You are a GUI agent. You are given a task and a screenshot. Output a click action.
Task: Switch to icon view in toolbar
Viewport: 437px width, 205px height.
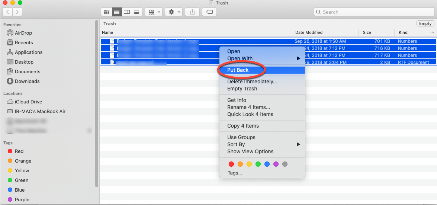tap(107, 12)
